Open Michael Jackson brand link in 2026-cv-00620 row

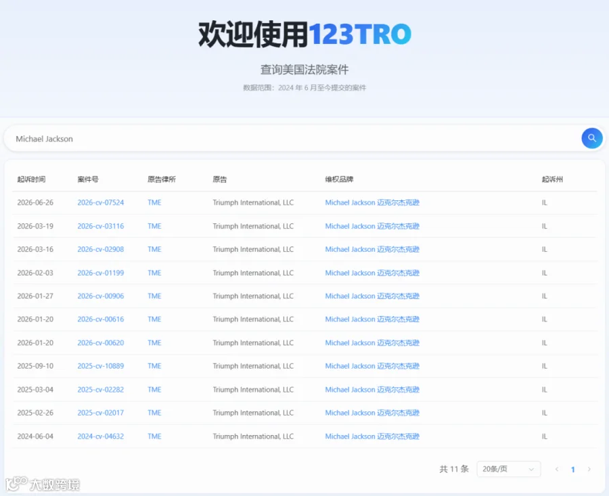[372, 342]
